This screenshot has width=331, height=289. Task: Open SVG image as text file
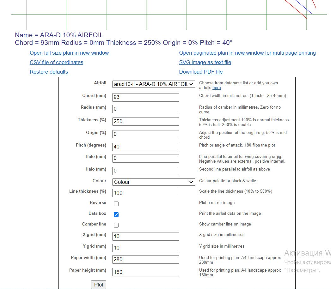point(205,63)
